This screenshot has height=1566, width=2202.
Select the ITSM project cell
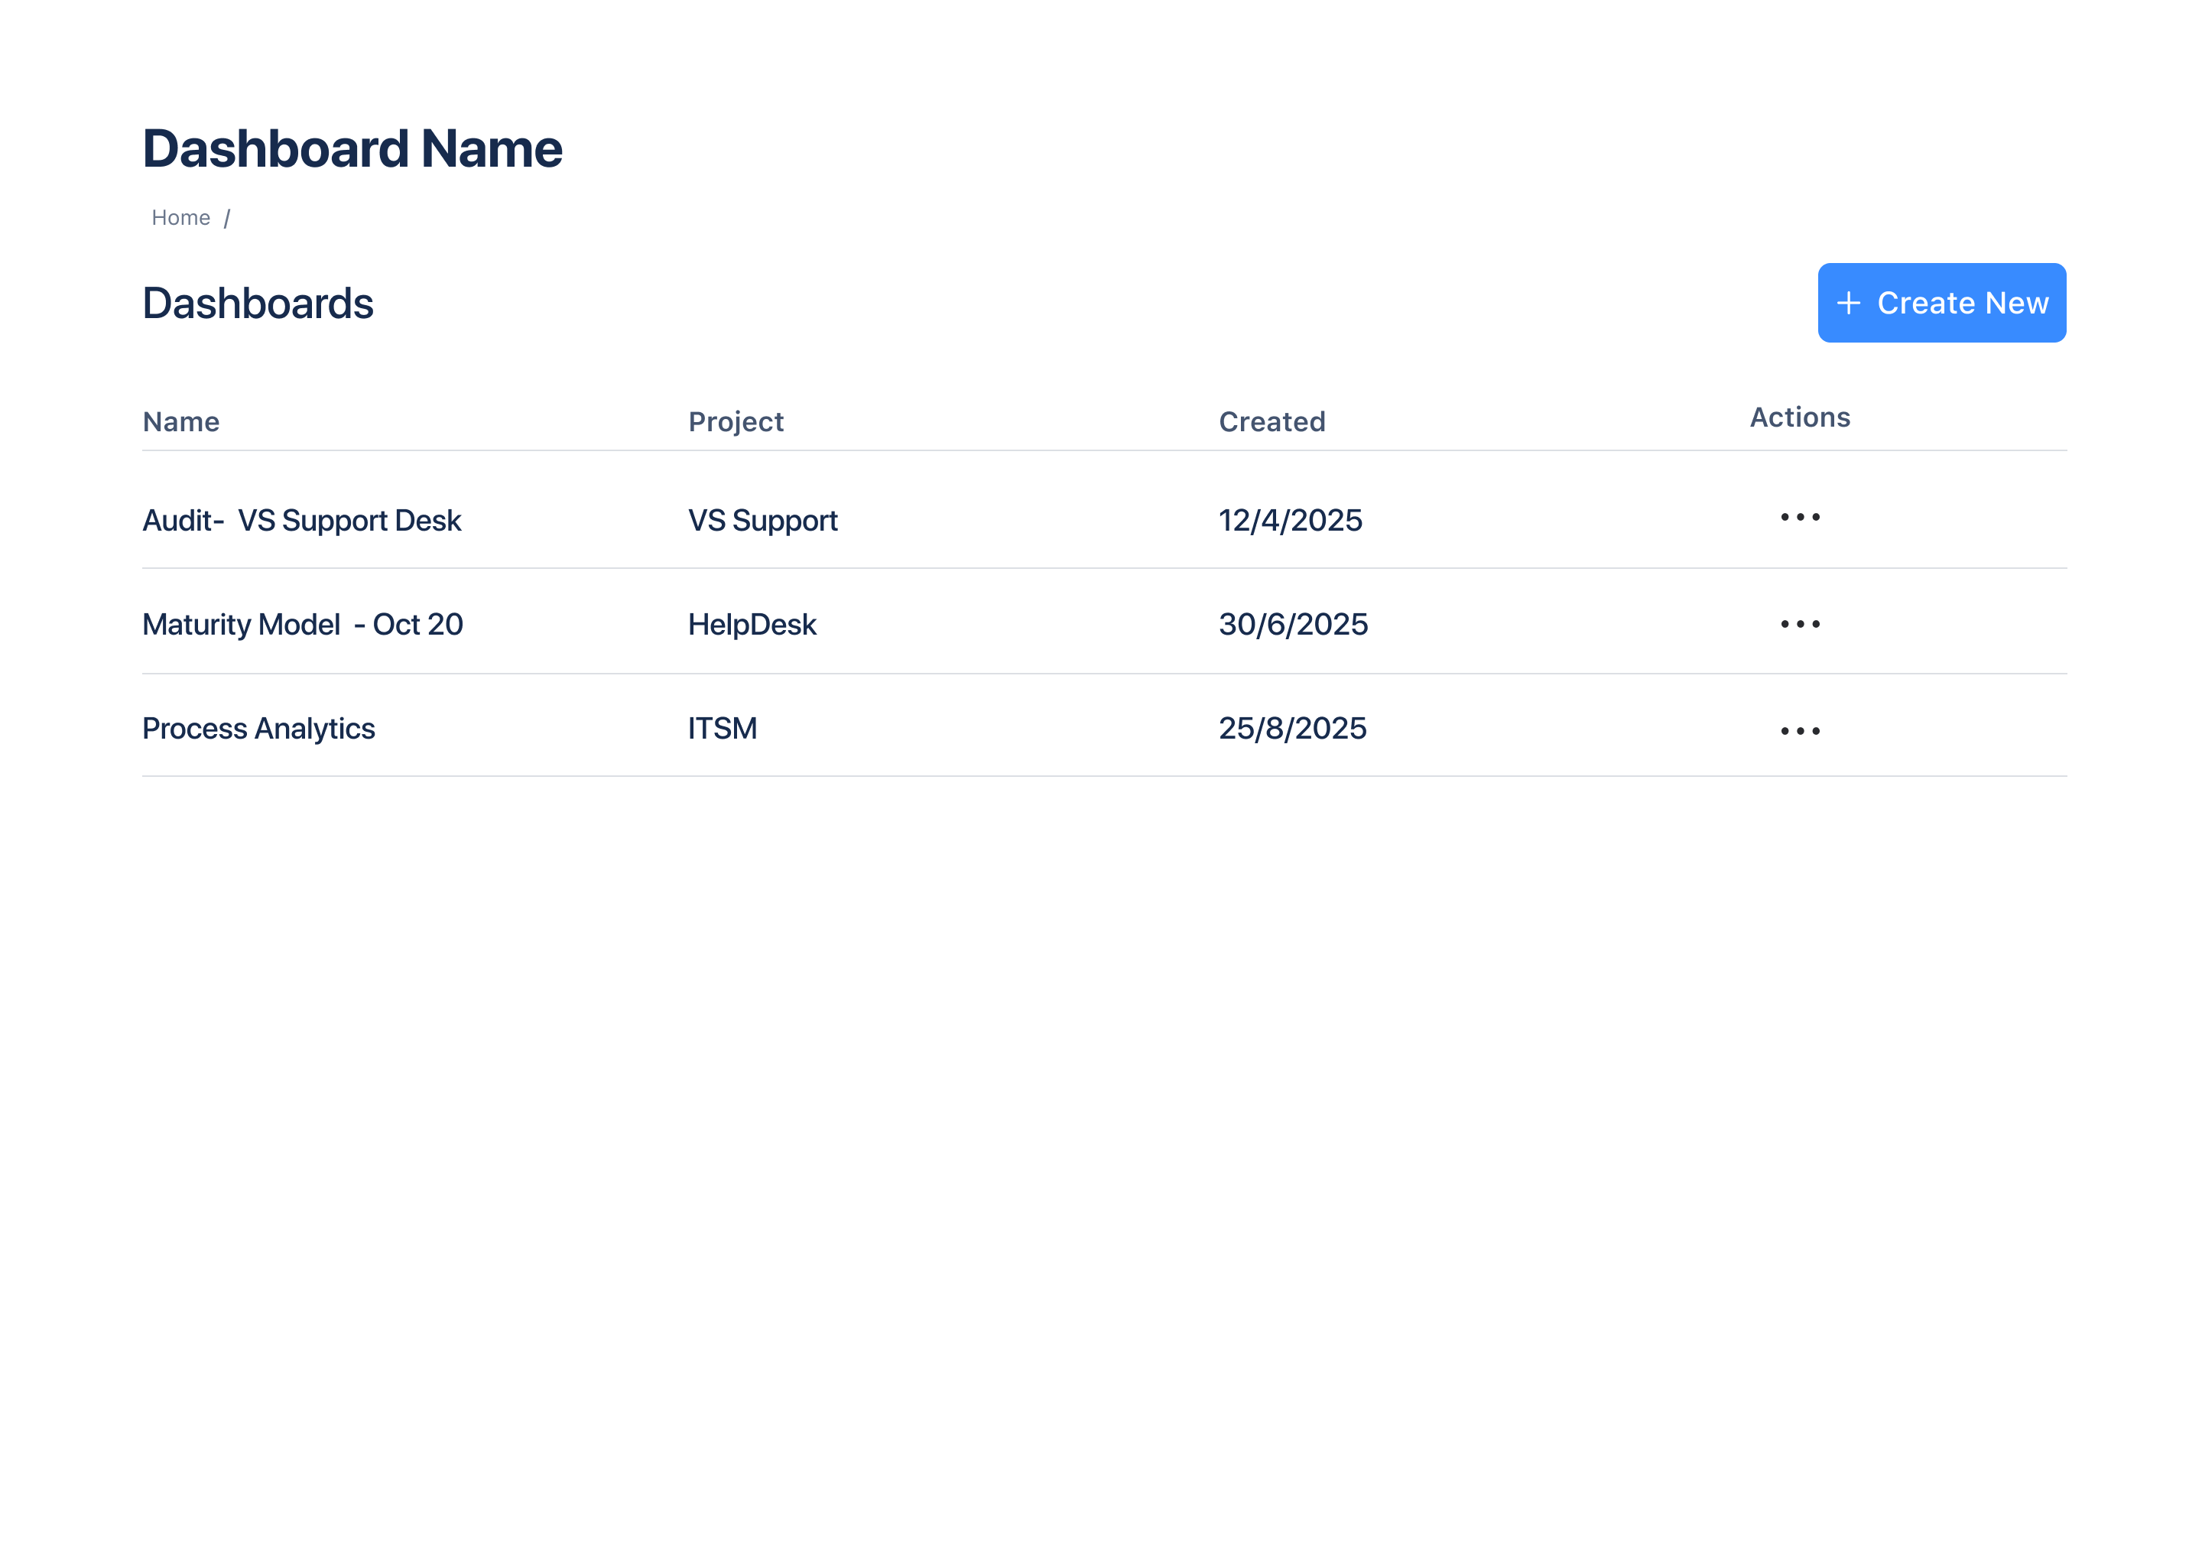tap(722, 729)
